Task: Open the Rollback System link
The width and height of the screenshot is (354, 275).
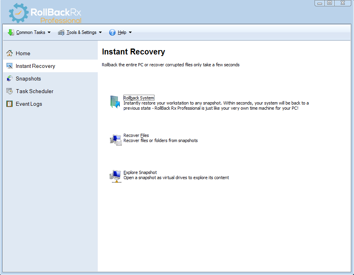Action: pyautogui.click(x=139, y=97)
